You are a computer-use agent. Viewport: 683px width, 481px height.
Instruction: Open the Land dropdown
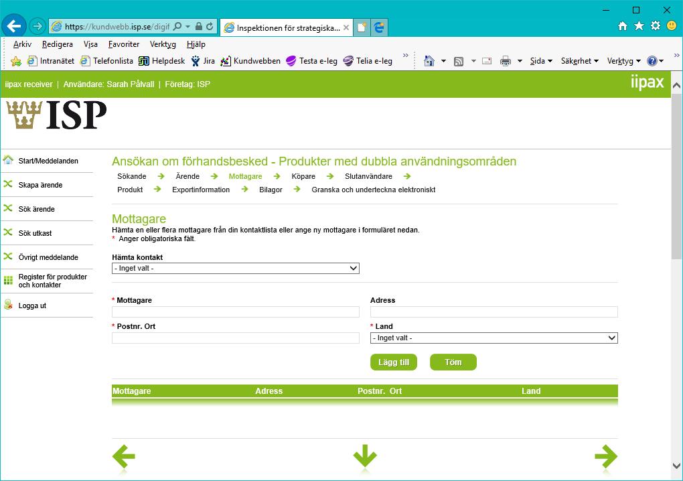pyautogui.click(x=494, y=338)
